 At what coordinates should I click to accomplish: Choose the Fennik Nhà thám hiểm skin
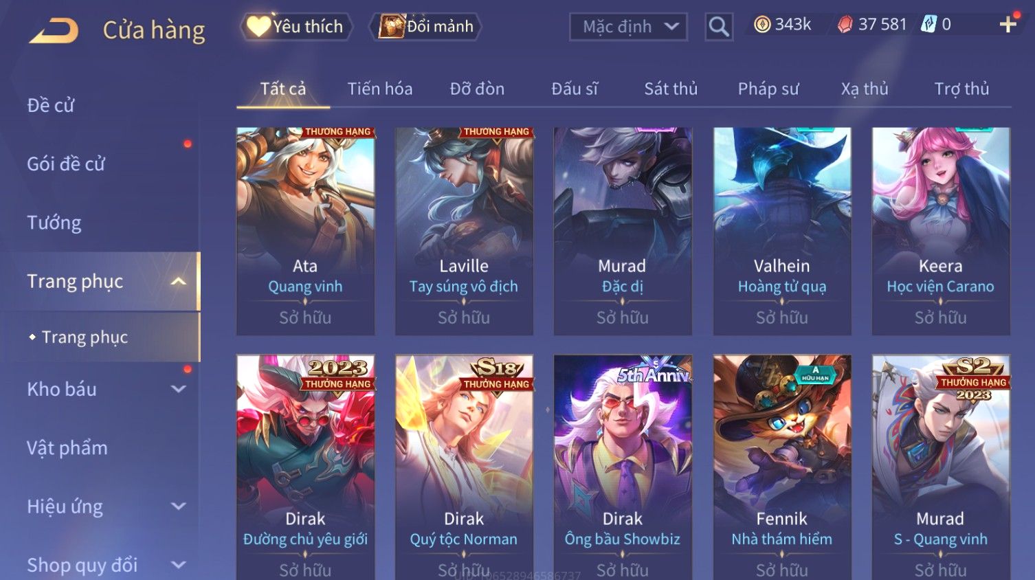(x=782, y=467)
